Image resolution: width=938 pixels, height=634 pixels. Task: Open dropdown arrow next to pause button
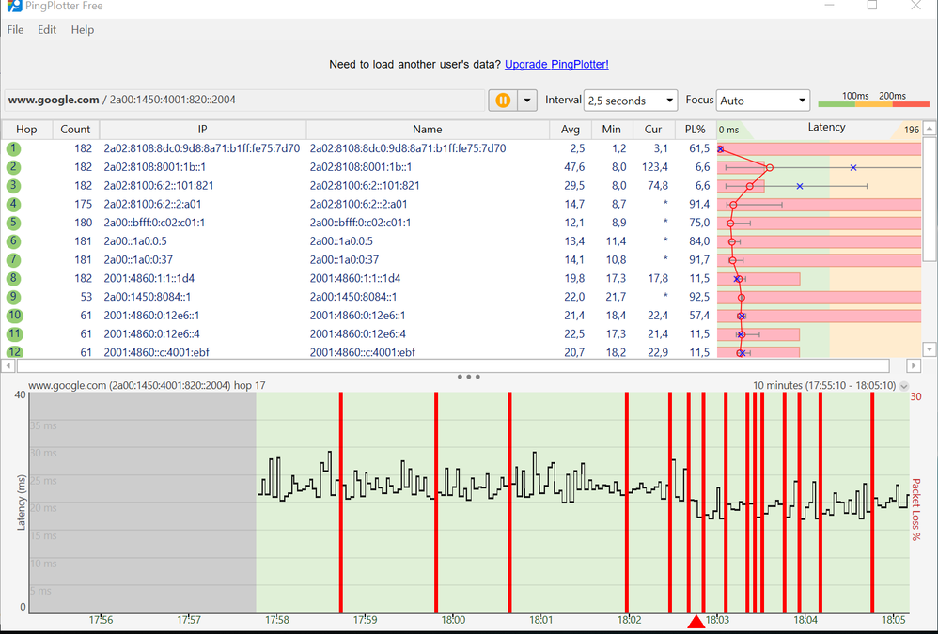tap(526, 101)
